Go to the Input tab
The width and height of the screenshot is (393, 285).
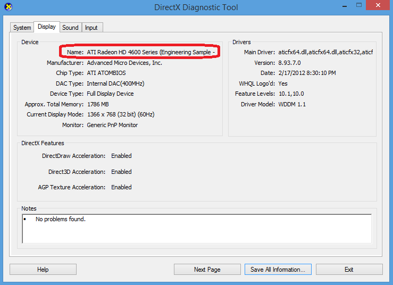tap(91, 28)
